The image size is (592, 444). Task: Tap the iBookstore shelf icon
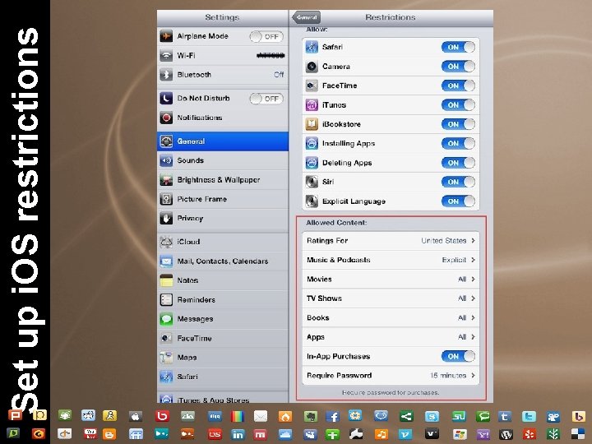(x=312, y=124)
